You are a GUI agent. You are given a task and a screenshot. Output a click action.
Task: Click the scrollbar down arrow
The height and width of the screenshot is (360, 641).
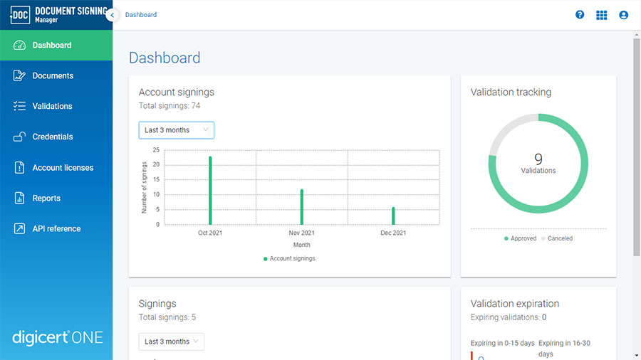pos(636,354)
